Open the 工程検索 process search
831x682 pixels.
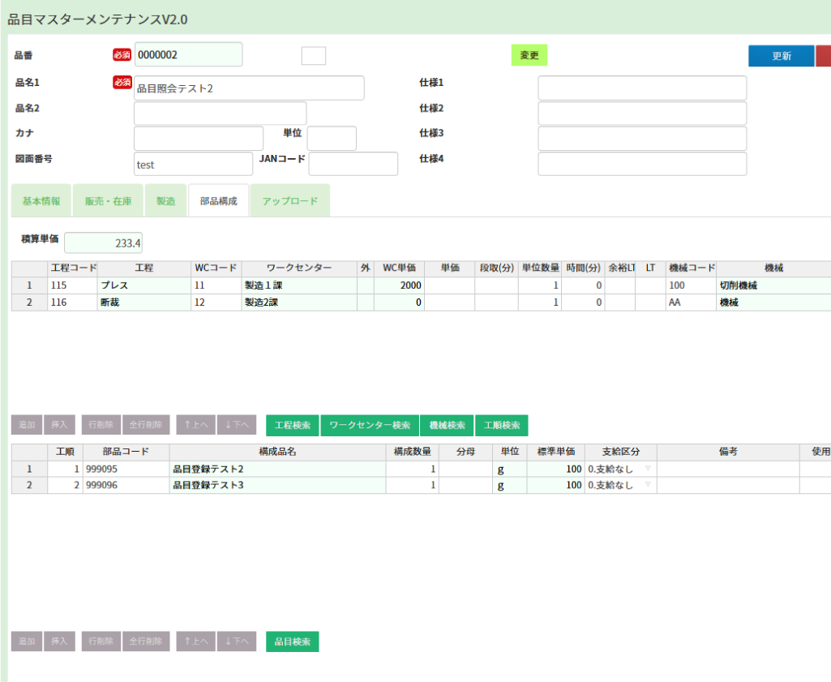(x=292, y=426)
